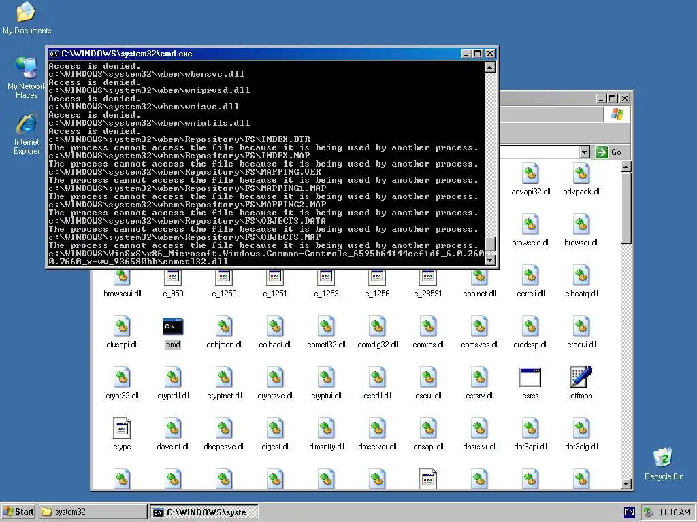697x522 pixels.
Task: Click Explorer scrollbar down arrow
Action: 626,484
